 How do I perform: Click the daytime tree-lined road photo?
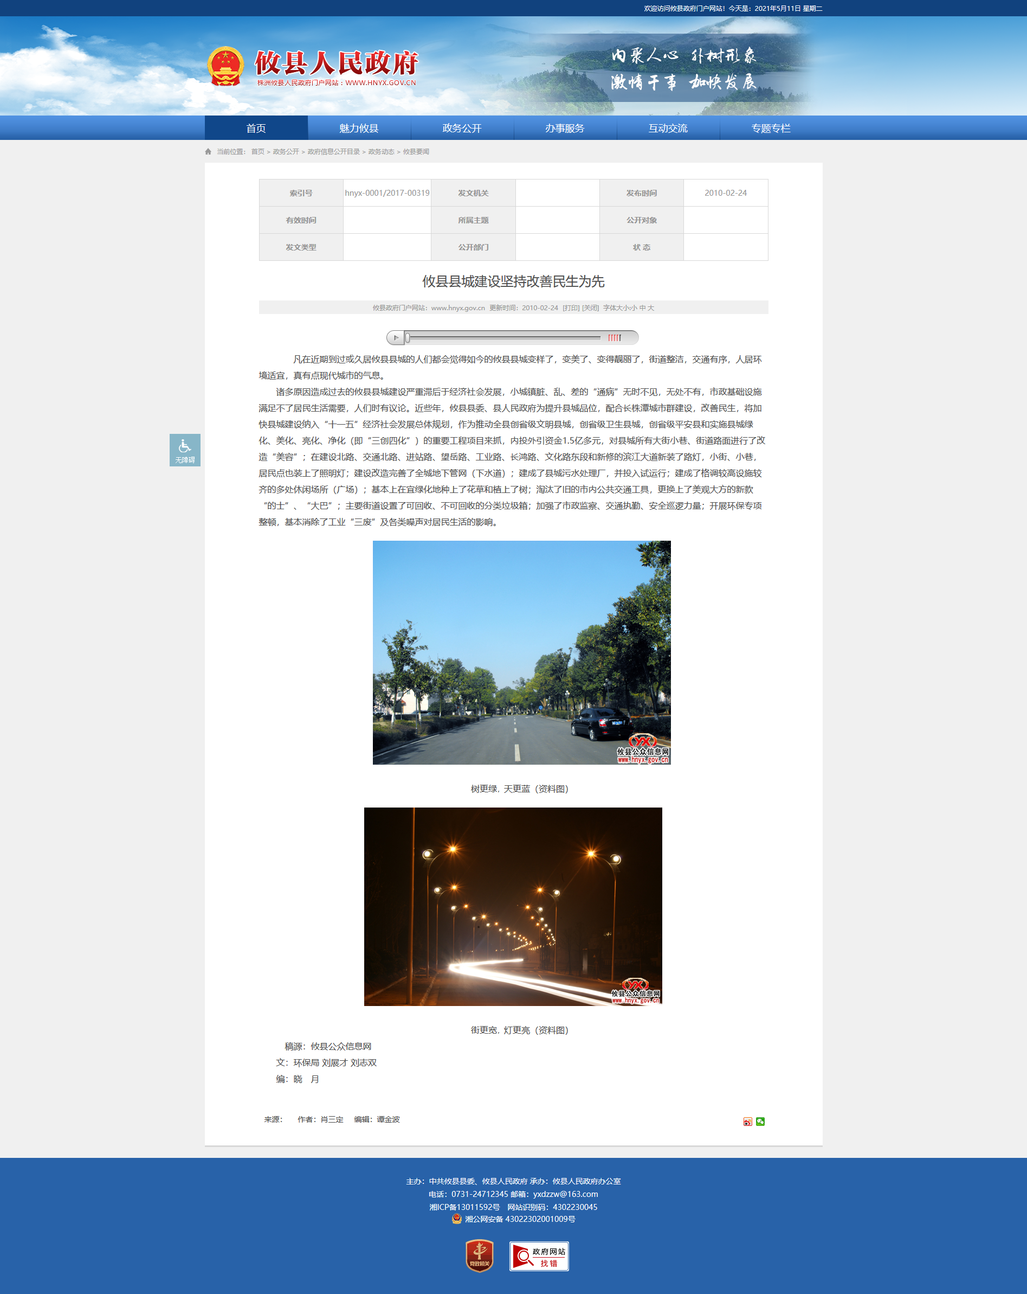[x=521, y=652]
